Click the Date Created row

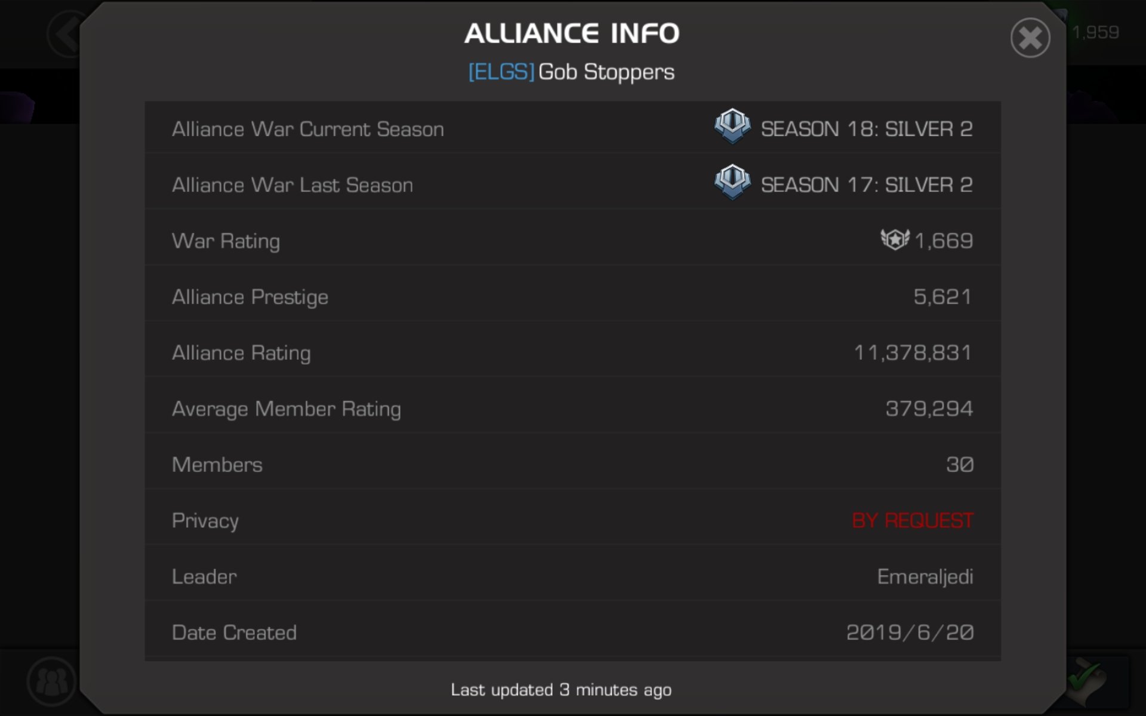tap(572, 632)
